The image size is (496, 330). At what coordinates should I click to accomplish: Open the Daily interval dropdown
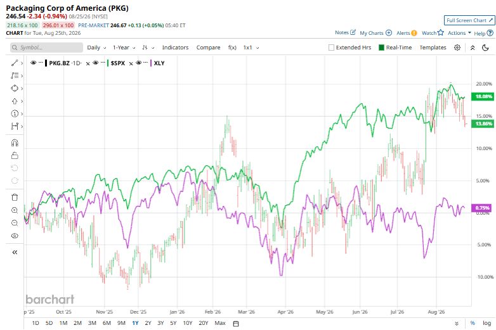[96, 48]
